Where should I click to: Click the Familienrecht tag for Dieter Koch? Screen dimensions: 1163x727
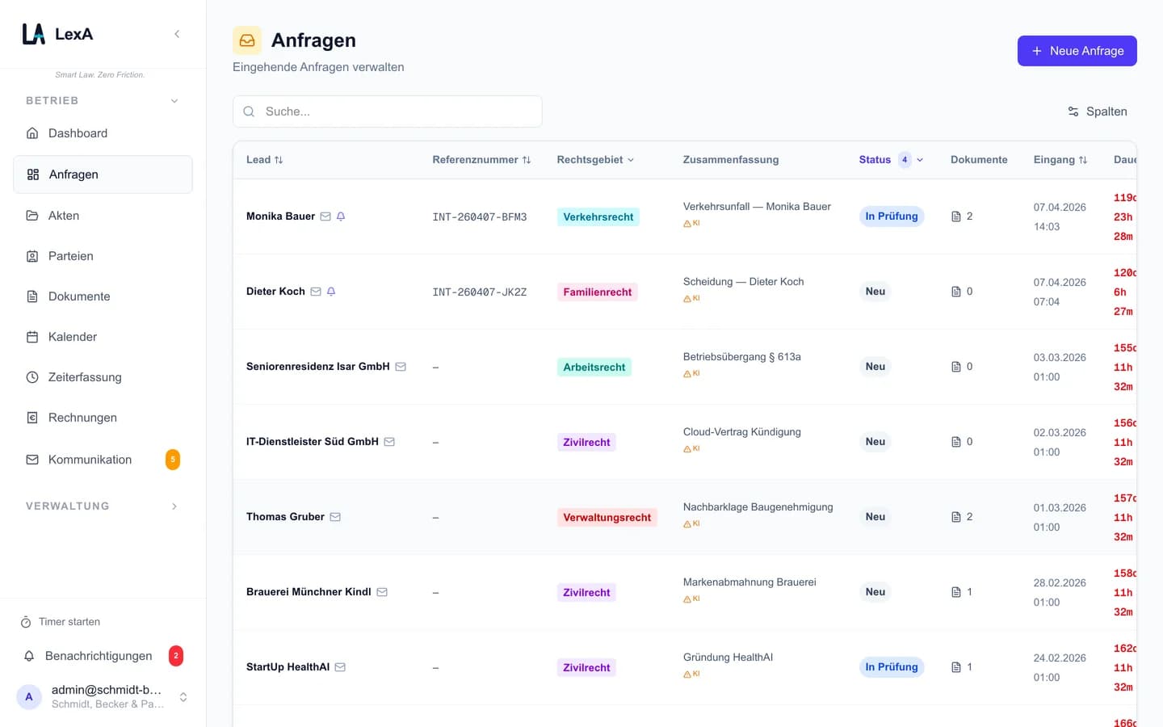click(x=598, y=292)
